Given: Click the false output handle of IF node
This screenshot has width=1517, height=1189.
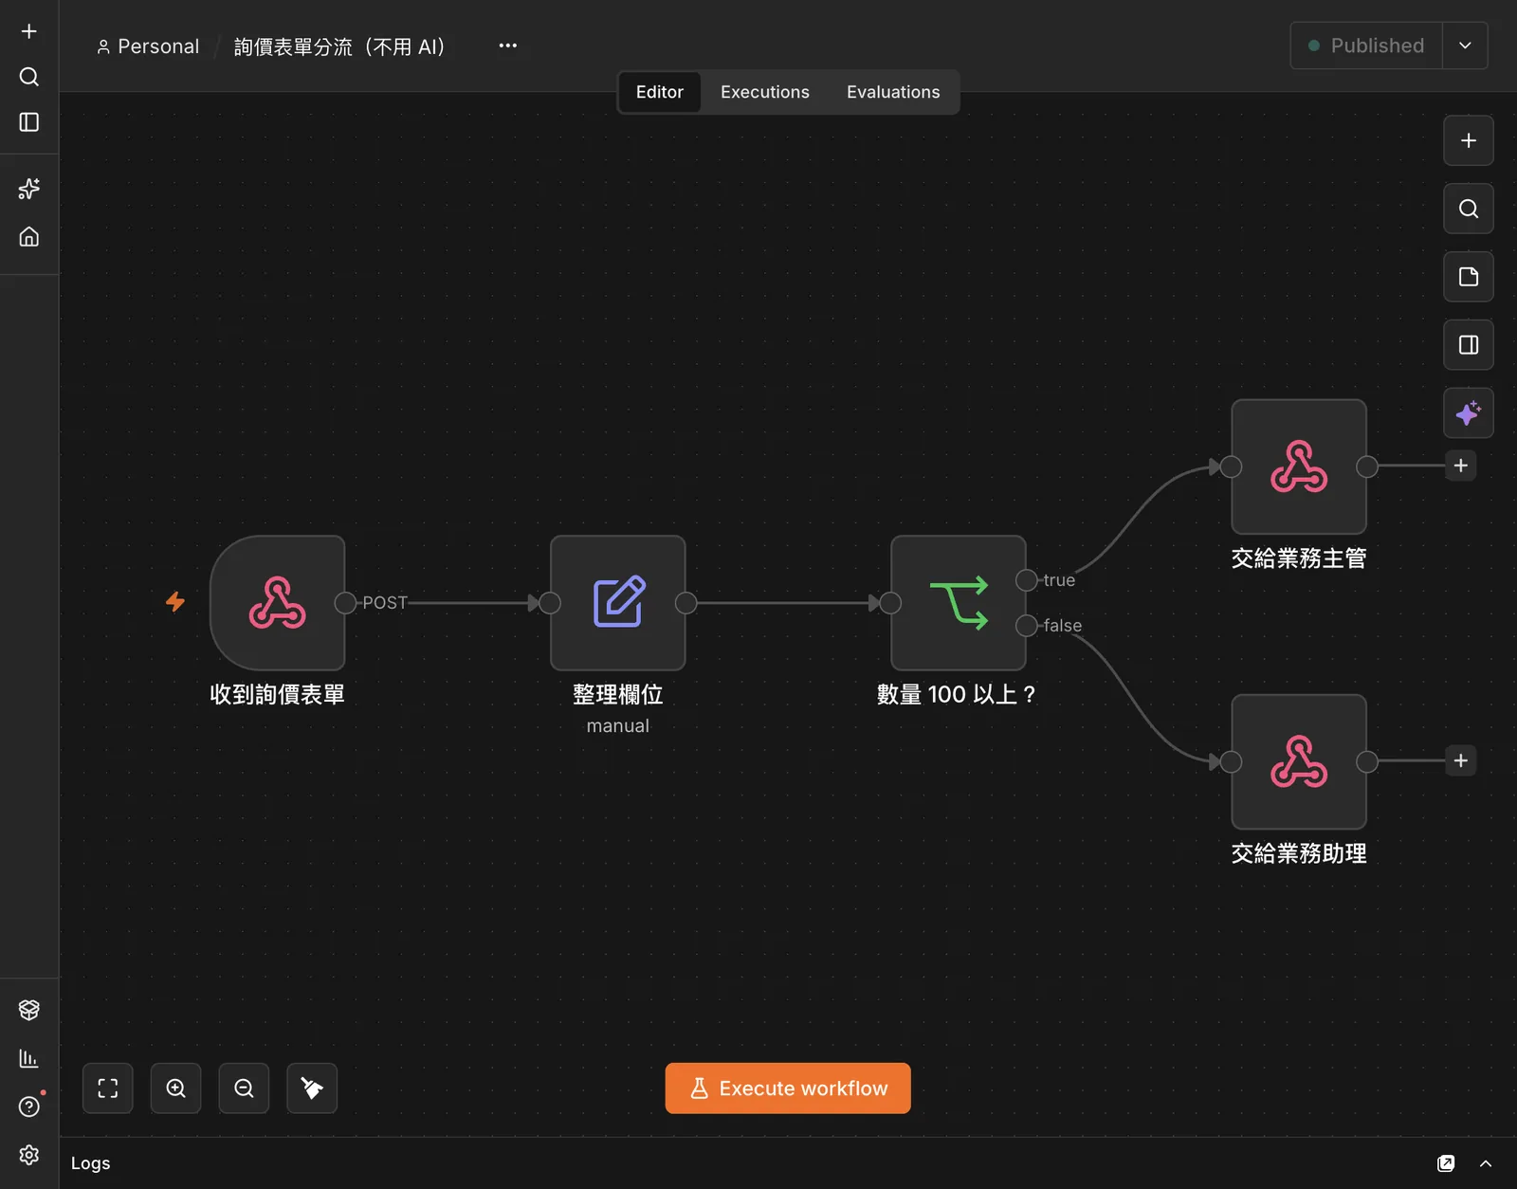Looking at the screenshot, I should (x=1026, y=626).
